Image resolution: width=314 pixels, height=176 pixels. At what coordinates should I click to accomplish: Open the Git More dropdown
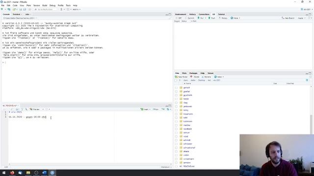pyautogui.click(x=235, y=18)
